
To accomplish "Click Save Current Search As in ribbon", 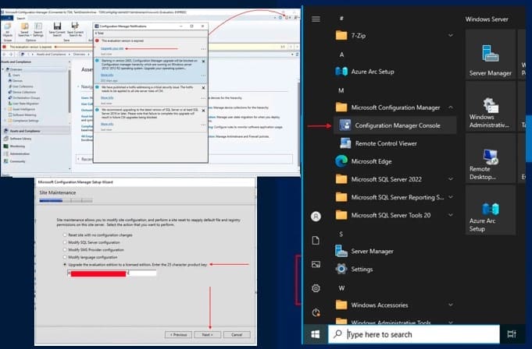I will (x=75, y=29).
